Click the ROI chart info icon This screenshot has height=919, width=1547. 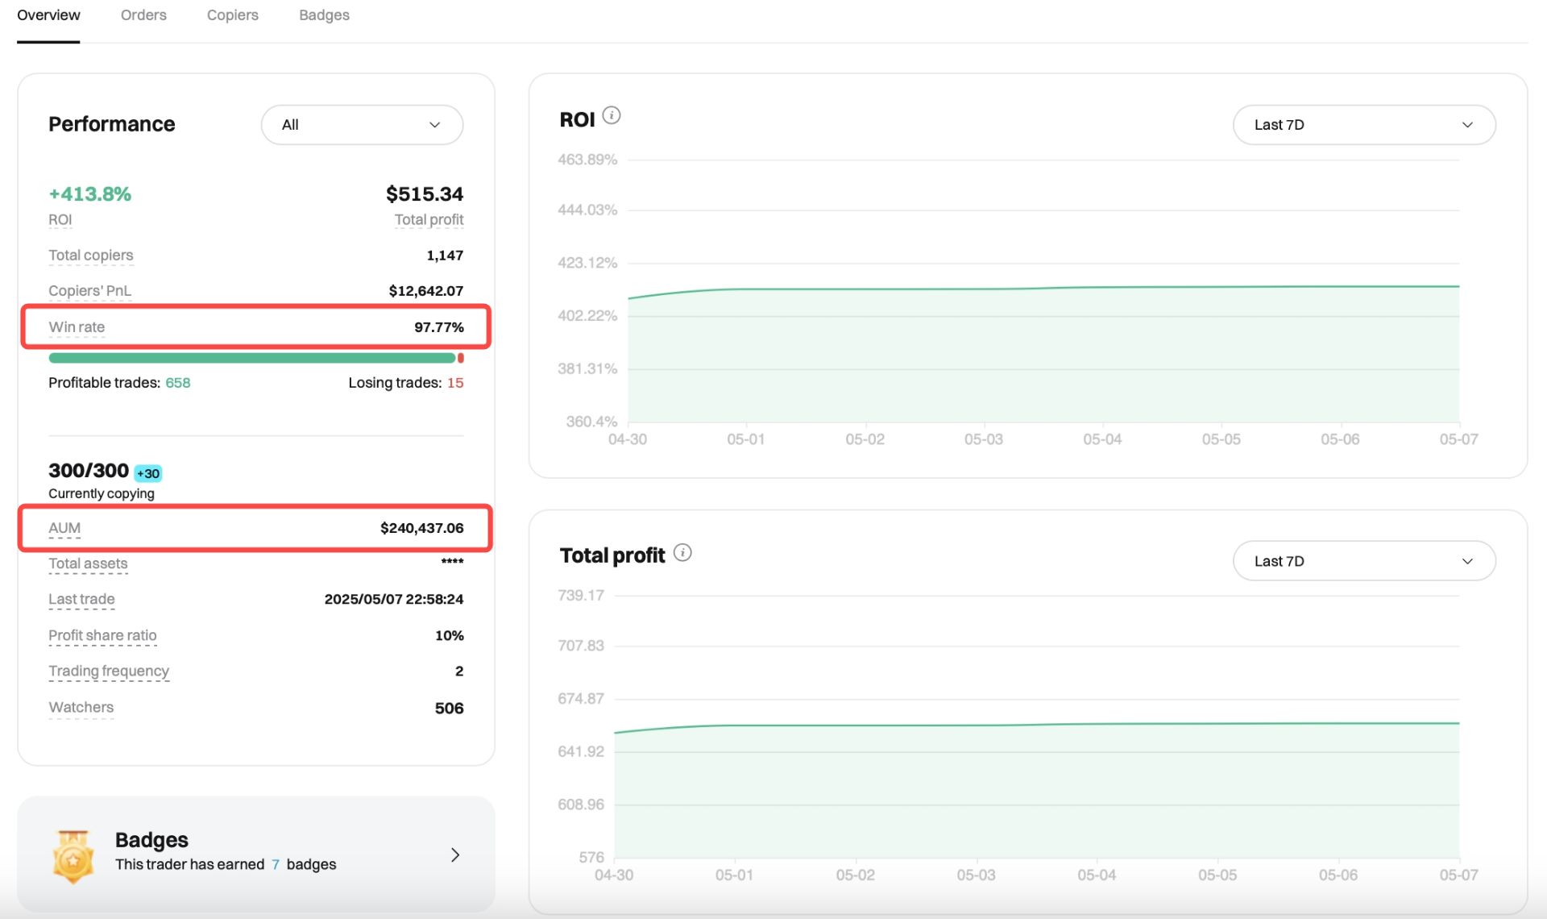coord(612,115)
